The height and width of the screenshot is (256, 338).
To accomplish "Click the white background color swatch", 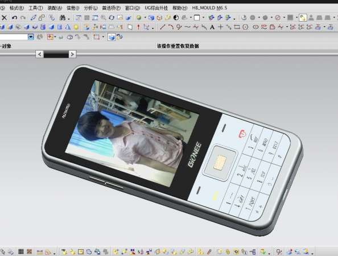I will pos(197,18).
